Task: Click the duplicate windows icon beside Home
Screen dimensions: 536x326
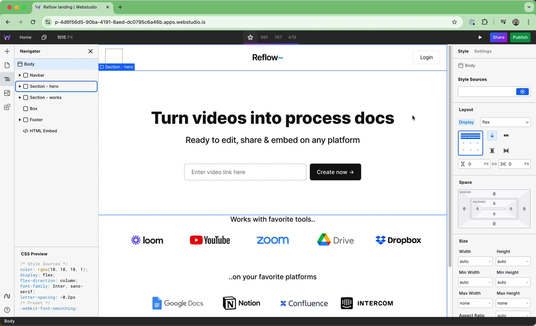Action: (x=44, y=37)
